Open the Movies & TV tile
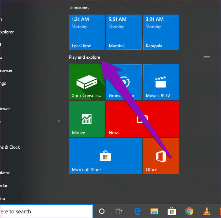The width and height of the screenshot is (221, 218). (161, 82)
